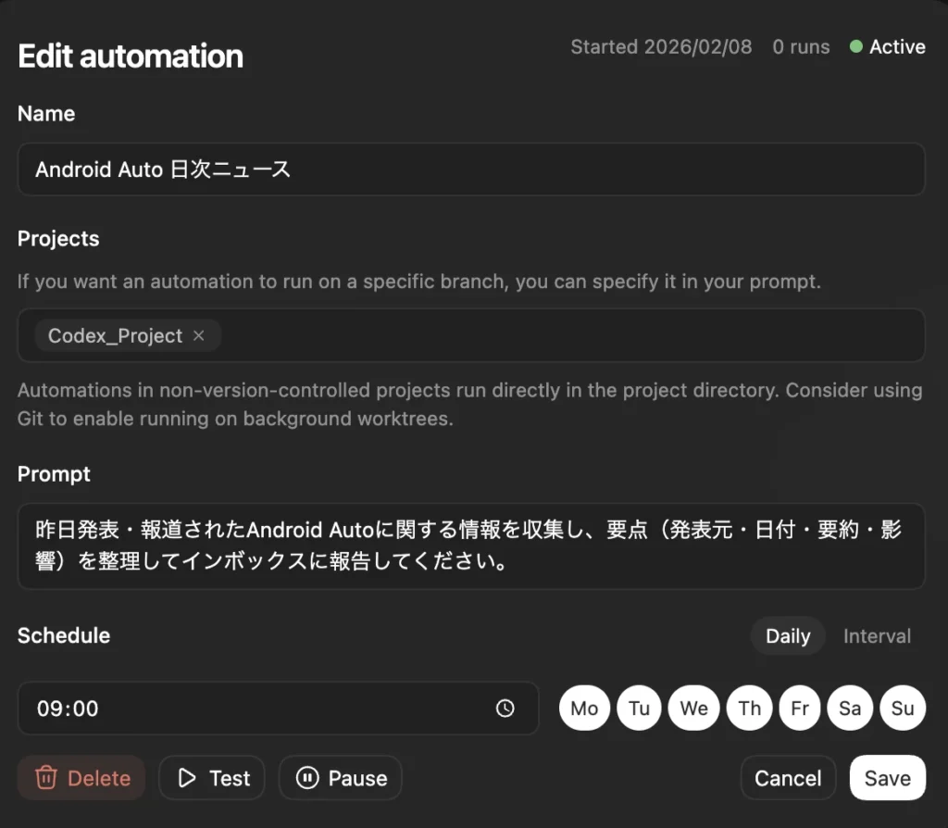Screen dimensions: 948x828
Task: Toggle Tuesday day button
Action: coord(639,709)
